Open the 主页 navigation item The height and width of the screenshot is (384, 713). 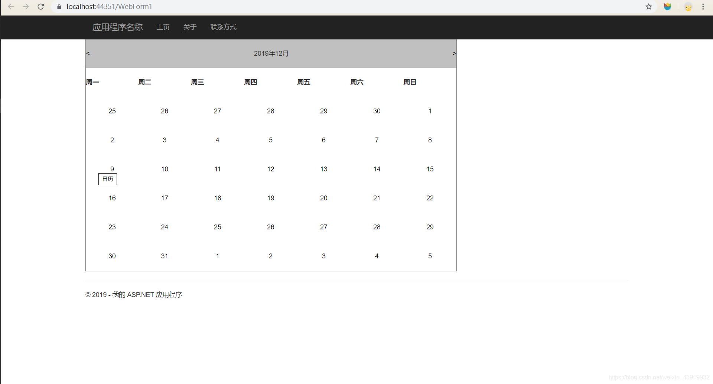point(163,27)
